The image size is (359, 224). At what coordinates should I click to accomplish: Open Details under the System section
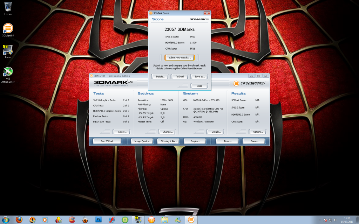point(216,132)
